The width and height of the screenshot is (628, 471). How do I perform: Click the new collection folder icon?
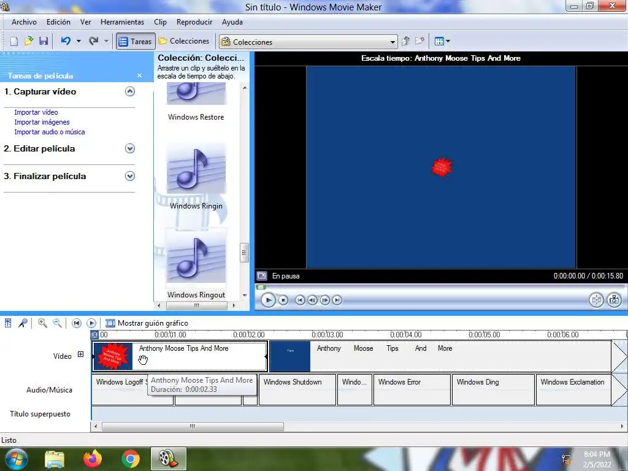click(419, 41)
